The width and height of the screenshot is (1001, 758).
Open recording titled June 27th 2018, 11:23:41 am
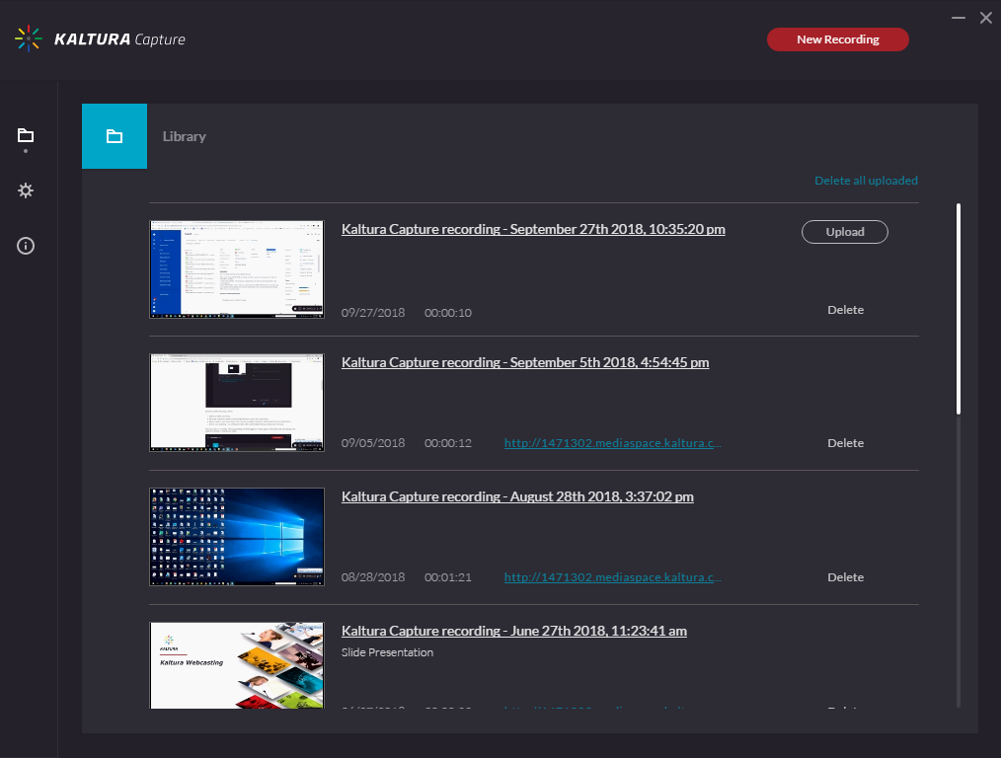[x=514, y=631]
